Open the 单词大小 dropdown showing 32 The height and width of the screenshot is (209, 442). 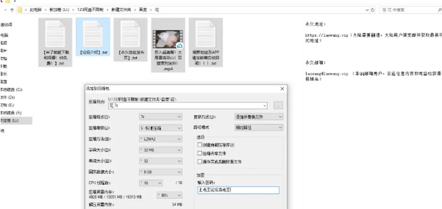(161, 161)
